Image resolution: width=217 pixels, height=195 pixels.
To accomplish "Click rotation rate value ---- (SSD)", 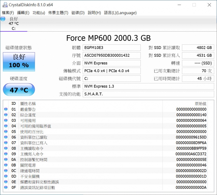I will pyautogui.click(x=198, y=63).
